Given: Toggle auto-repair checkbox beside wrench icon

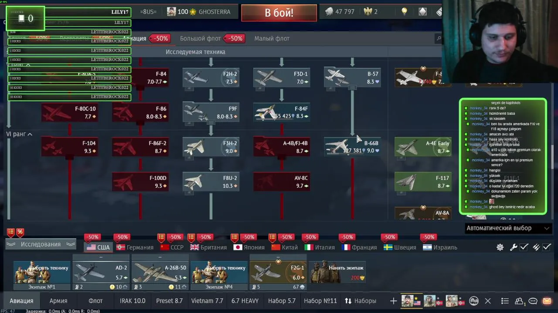Looking at the screenshot, I should 524,247.
